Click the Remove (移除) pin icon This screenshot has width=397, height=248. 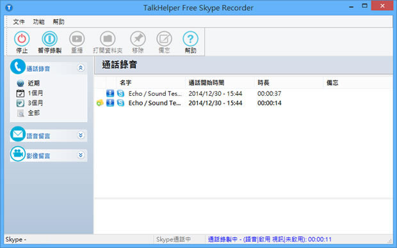[138, 39]
